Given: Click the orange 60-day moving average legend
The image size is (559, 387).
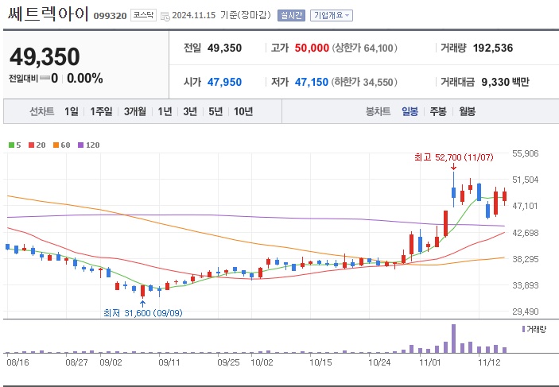Looking at the screenshot, I should coord(62,145).
